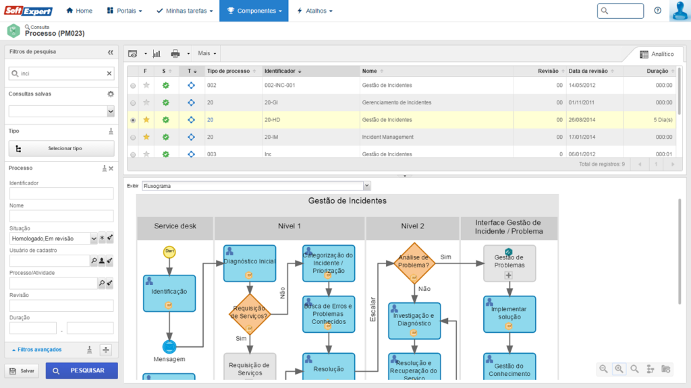Viewport: 691px width, 388px height.
Task: Expand the Filtros avançados section
Action: [x=39, y=350]
